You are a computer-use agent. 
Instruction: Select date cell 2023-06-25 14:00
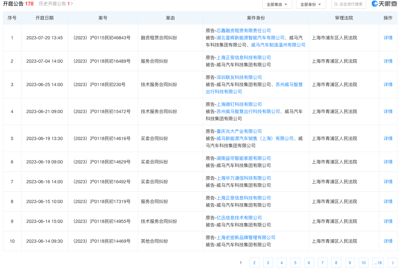coord(44,84)
